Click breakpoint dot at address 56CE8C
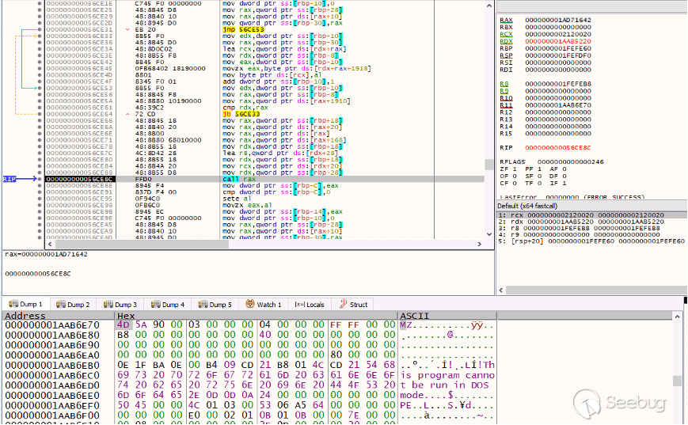This screenshot has height=425, width=688. coord(40,179)
